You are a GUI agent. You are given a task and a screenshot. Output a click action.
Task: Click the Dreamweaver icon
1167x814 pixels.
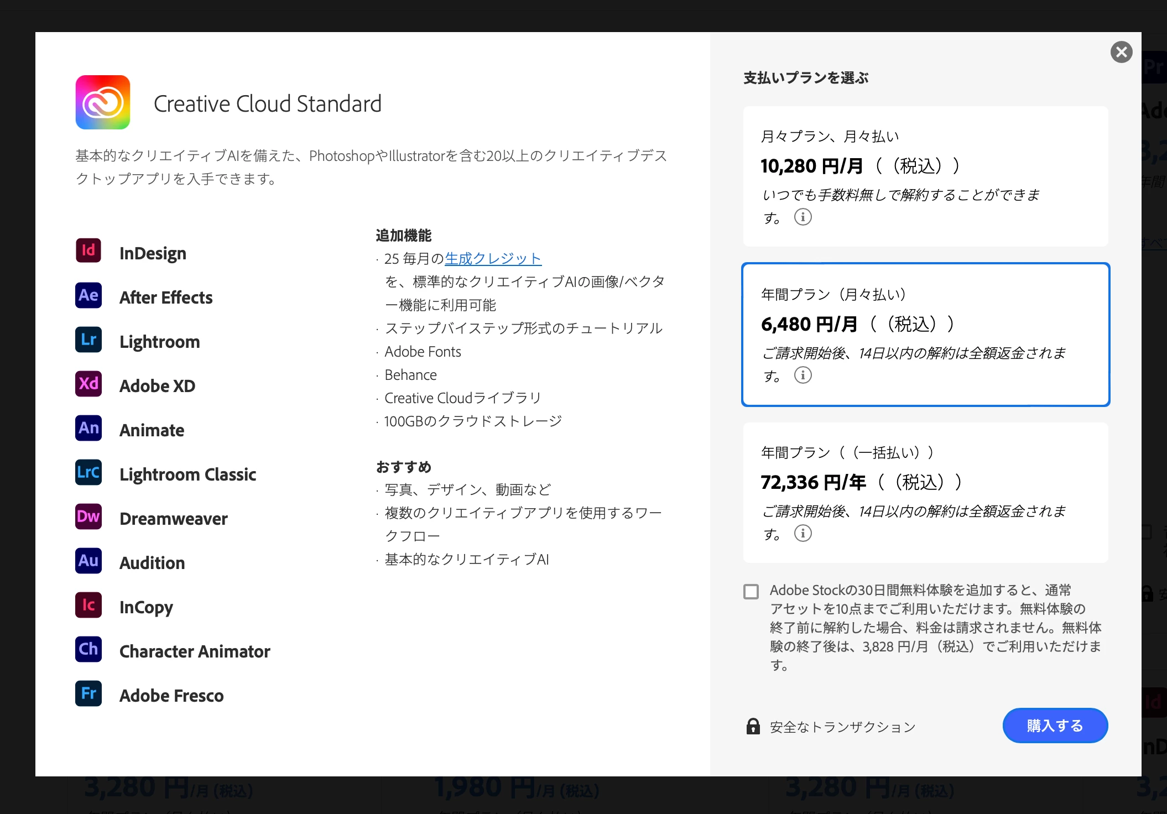click(88, 516)
